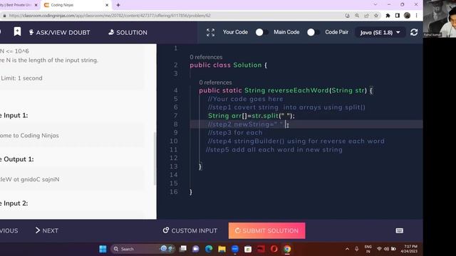Open the Opera browser from the taskbar

(x=274, y=249)
